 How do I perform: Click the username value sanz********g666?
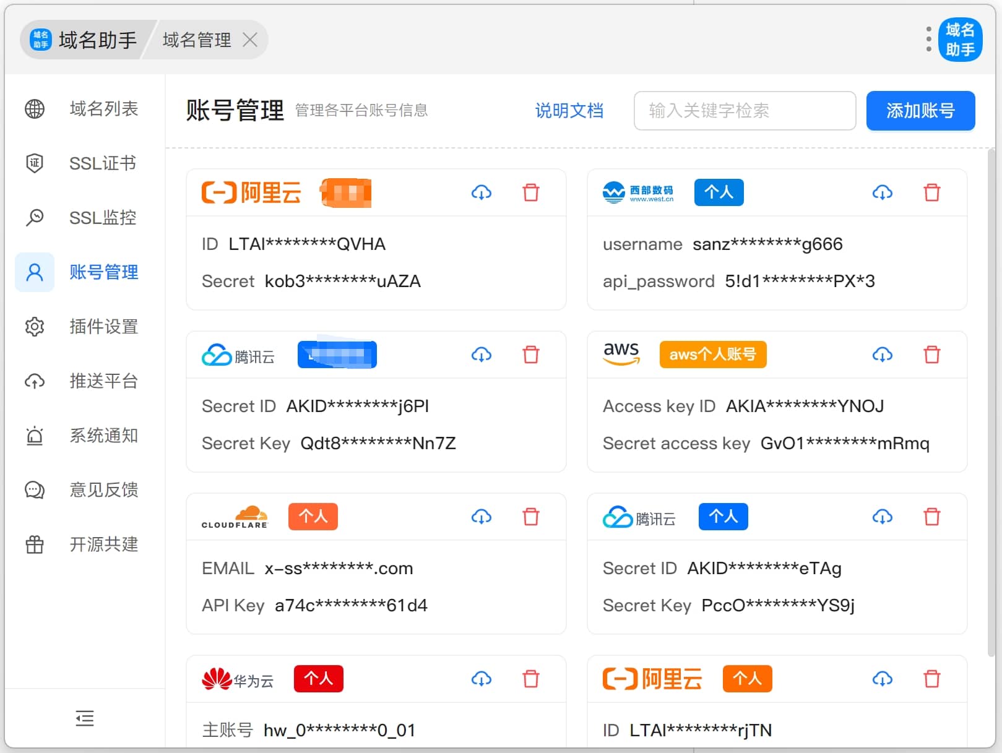click(767, 244)
